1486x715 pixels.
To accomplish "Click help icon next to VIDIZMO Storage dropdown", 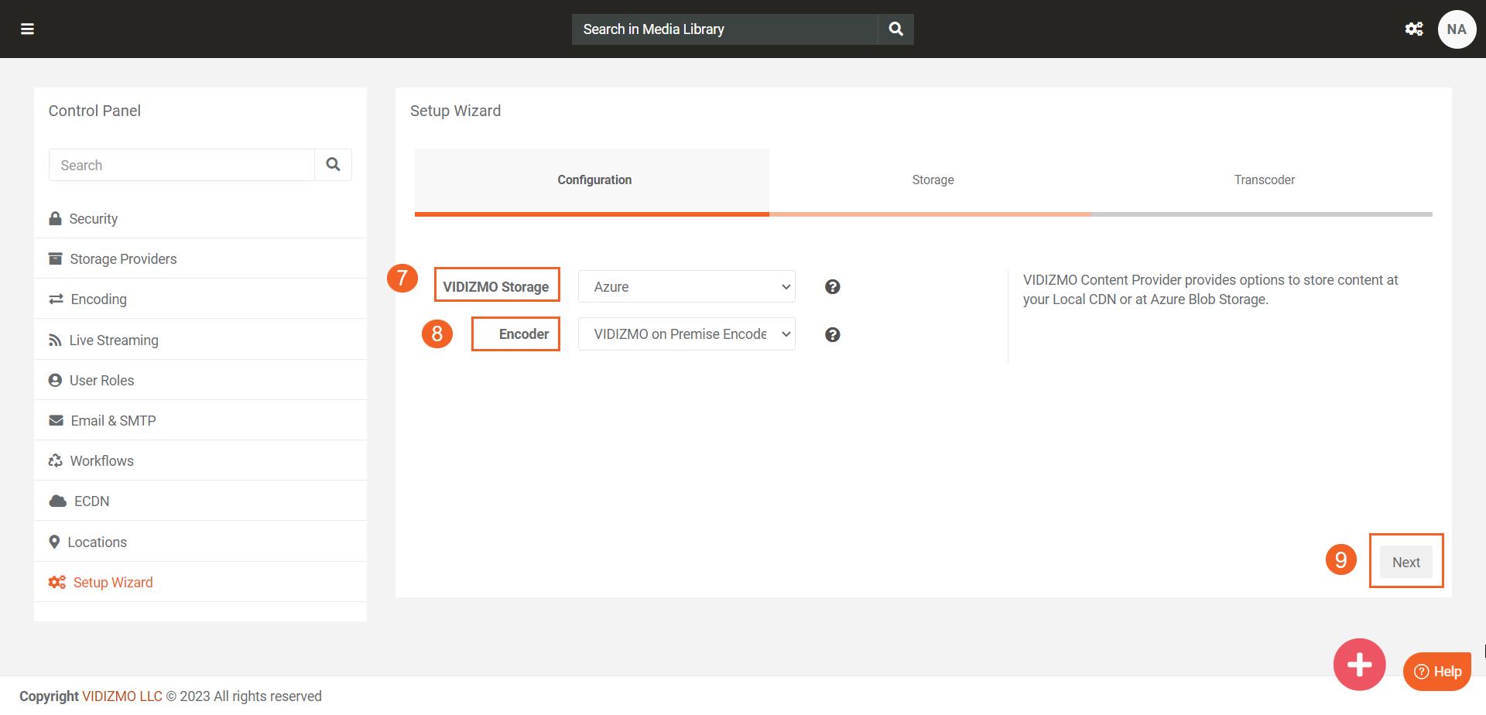I will [x=832, y=287].
